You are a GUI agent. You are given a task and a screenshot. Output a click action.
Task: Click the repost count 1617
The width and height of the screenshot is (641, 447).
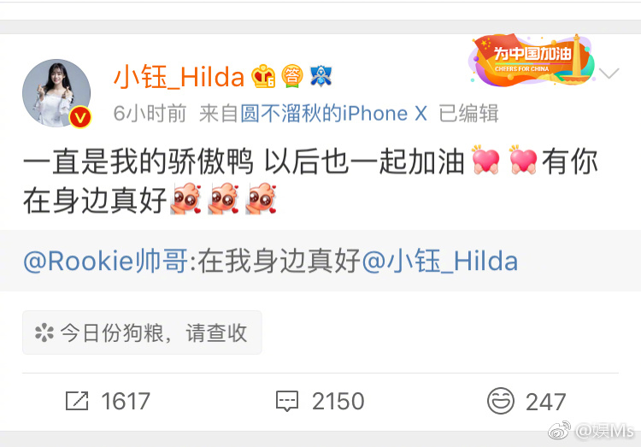pos(126,401)
